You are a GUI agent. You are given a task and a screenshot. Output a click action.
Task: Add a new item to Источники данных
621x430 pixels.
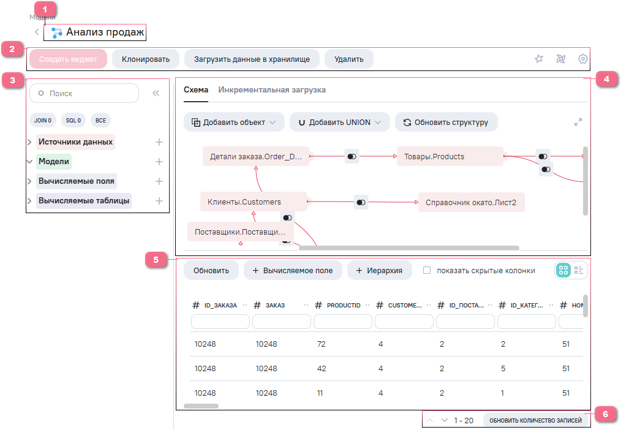159,142
